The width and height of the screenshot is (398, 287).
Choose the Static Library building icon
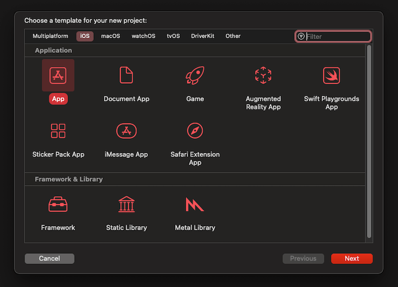point(126,204)
